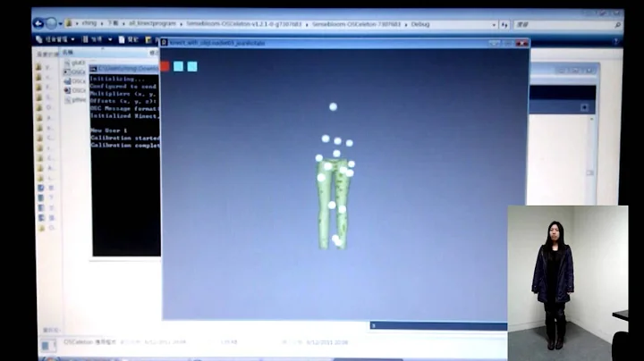Navigate to 'all_kinectprogram' breadcrumb folder

[152, 24]
